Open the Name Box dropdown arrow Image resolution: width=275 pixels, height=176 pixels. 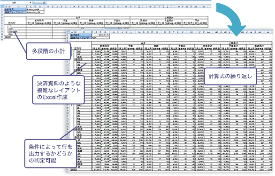(31, 3)
